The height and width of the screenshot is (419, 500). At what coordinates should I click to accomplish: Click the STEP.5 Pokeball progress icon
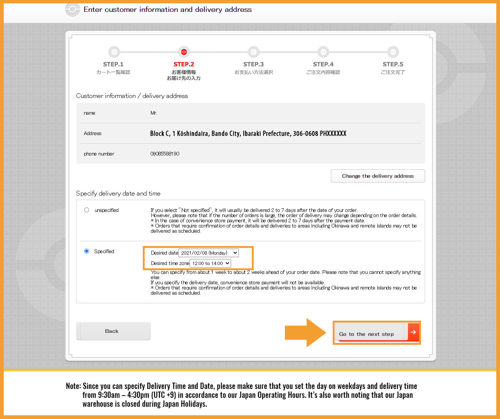[x=393, y=52]
